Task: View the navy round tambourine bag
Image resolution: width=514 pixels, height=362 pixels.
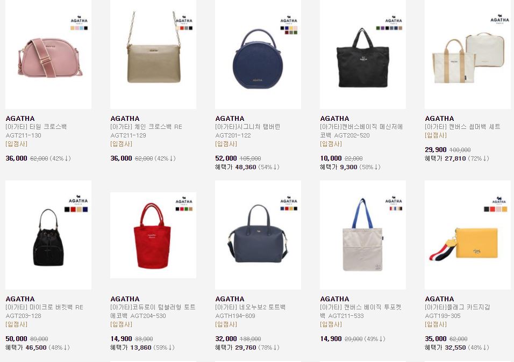Action: 258,54
